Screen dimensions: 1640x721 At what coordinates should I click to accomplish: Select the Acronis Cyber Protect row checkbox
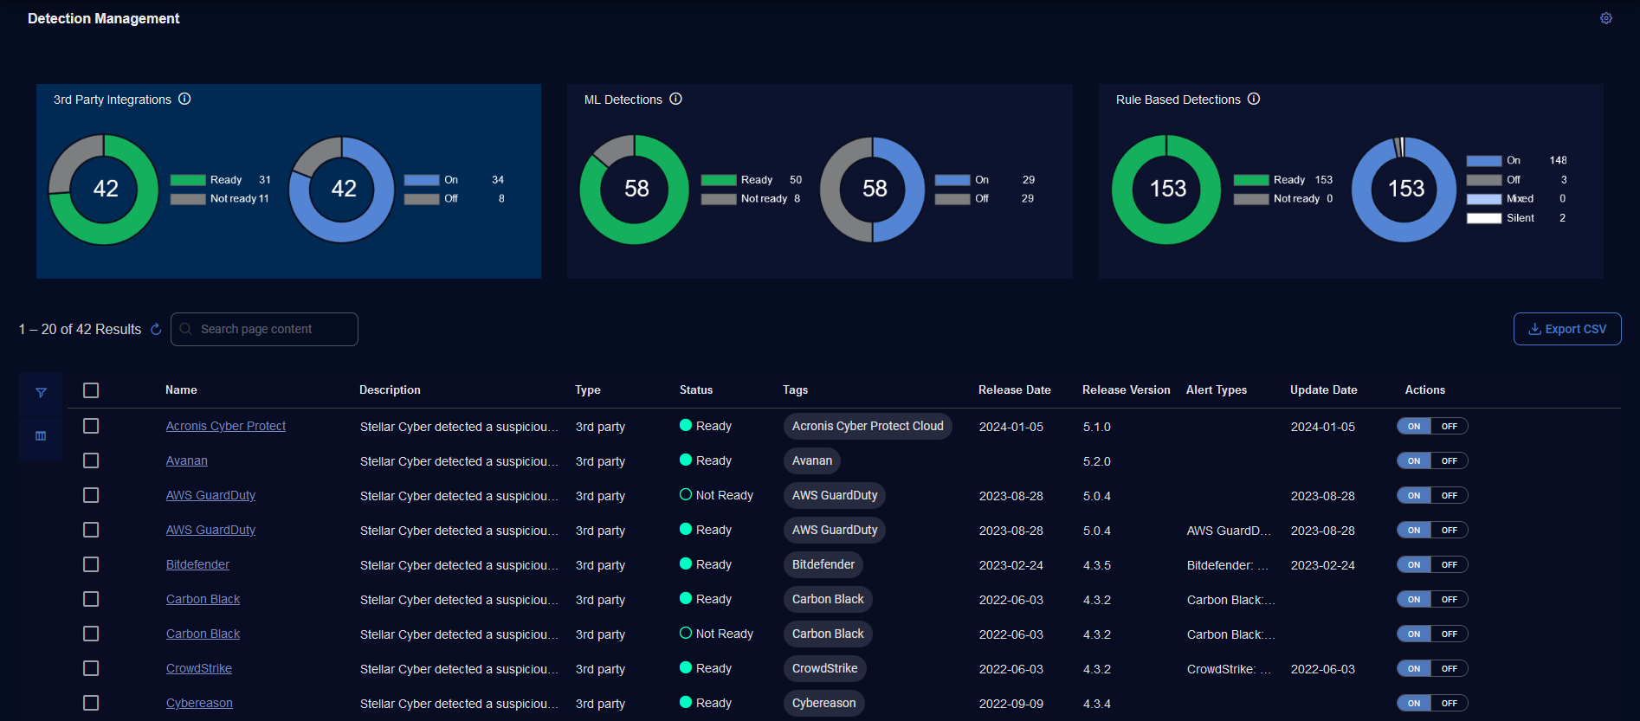(x=91, y=426)
